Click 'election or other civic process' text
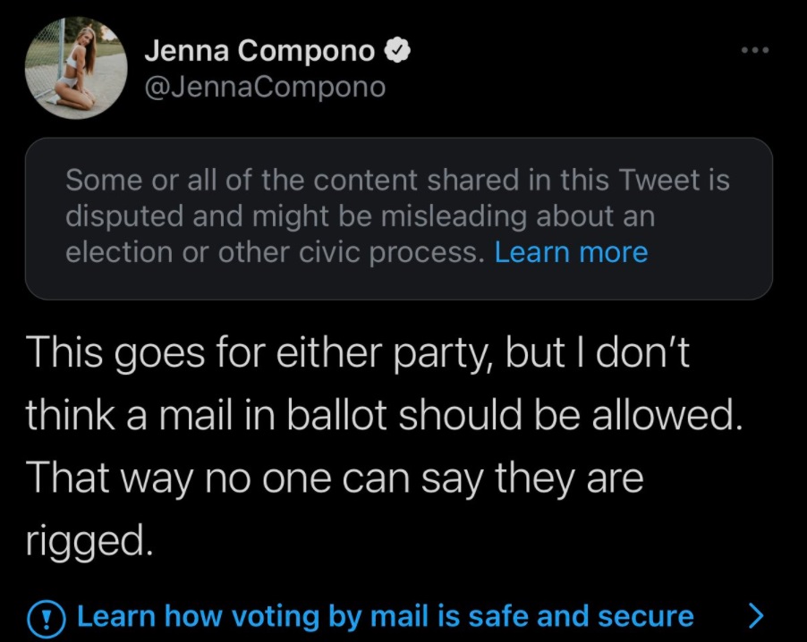This screenshot has width=807, height=642. (276, 252)
